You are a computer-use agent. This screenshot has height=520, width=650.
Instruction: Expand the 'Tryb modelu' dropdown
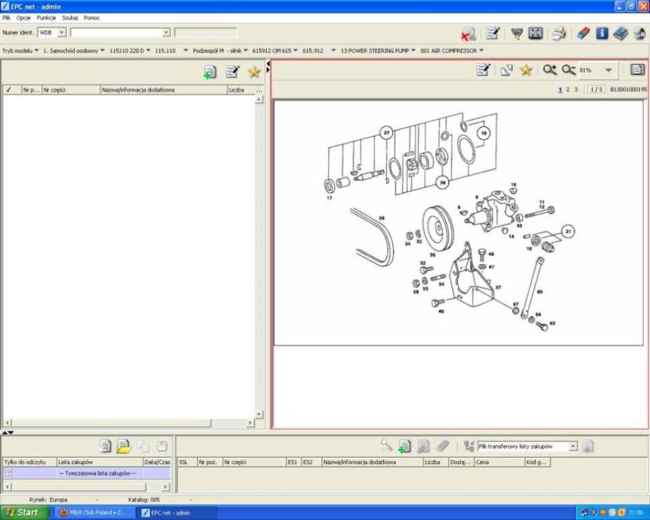coord(20,50)
